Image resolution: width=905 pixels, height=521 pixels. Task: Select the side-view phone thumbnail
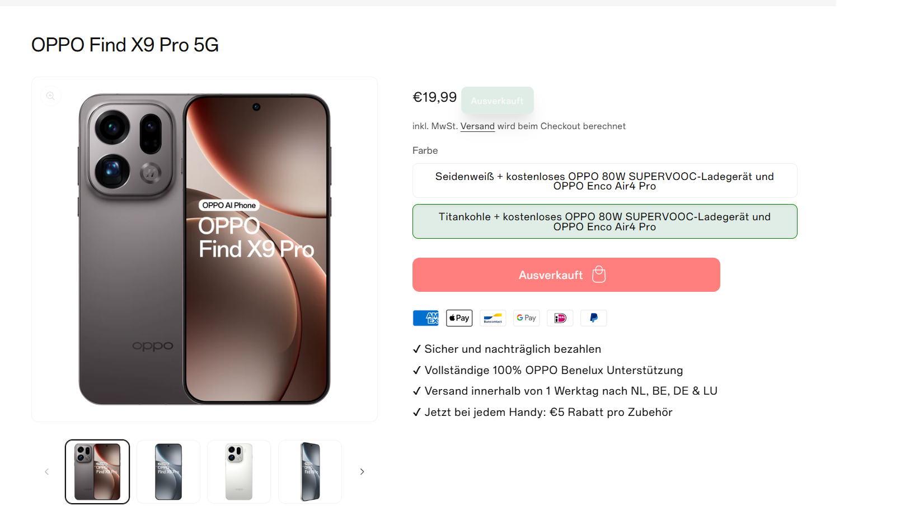point(310,472)
